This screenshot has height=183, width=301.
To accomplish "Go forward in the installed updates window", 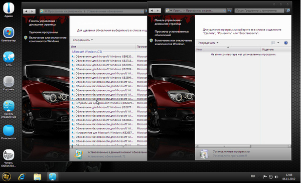I will coord(32,12).
